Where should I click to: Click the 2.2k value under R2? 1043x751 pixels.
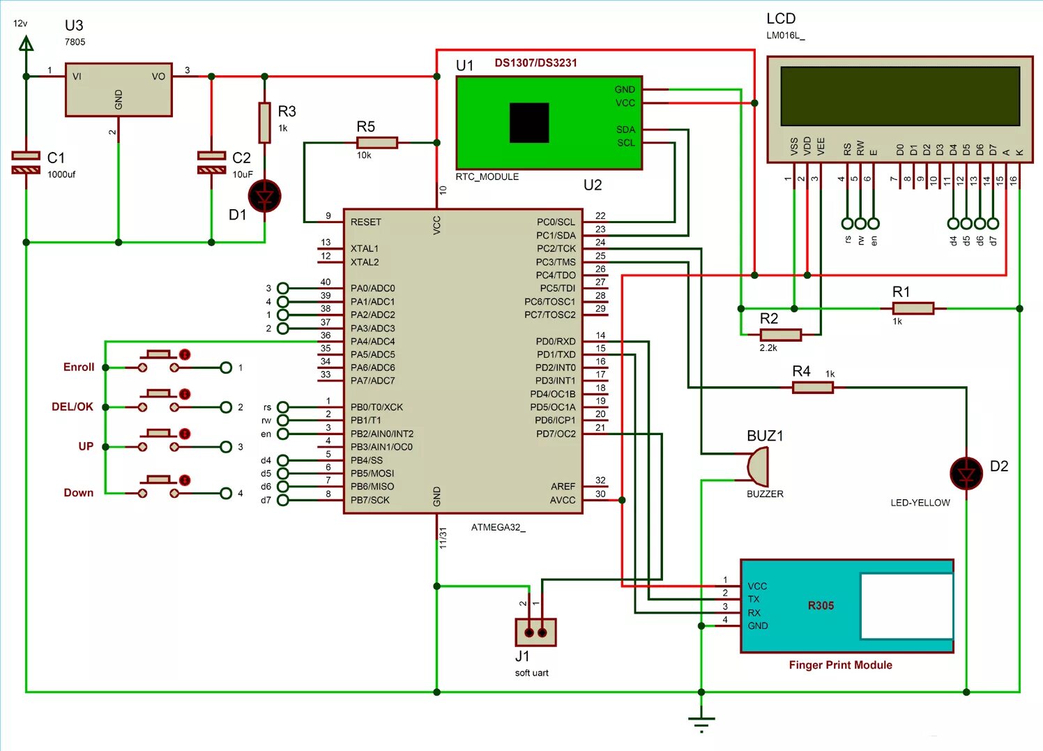(x=768, y=348)
